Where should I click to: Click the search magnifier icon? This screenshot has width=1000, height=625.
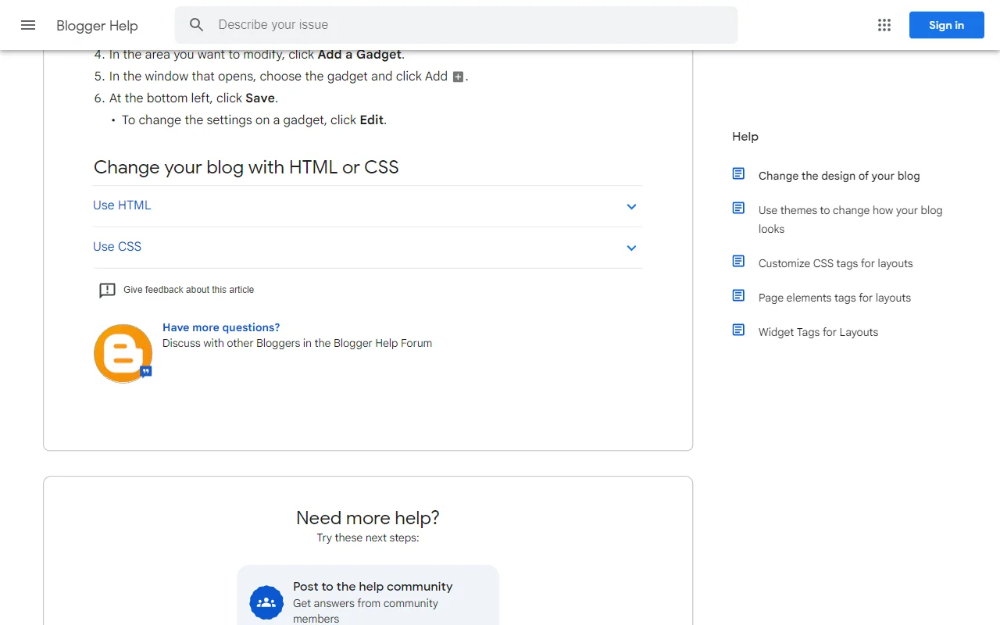point(197,25)
